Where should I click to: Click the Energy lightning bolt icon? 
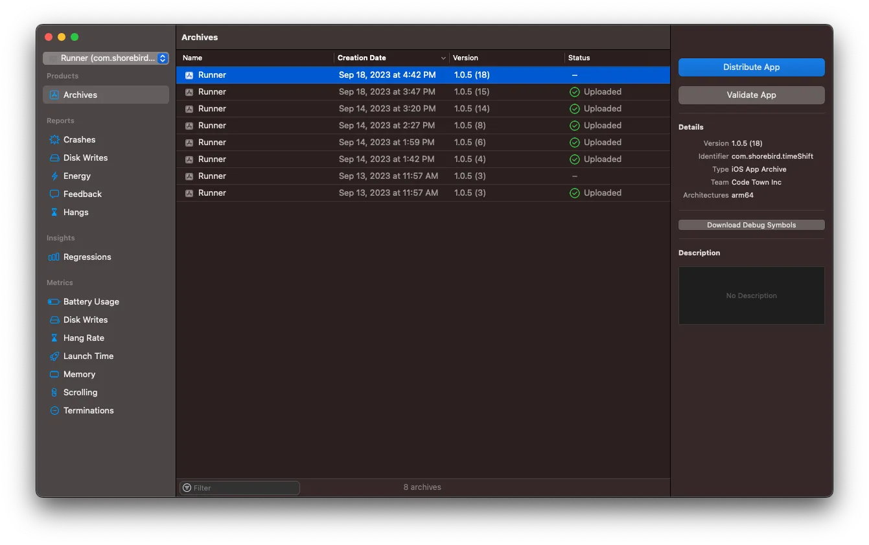(54, 176)
